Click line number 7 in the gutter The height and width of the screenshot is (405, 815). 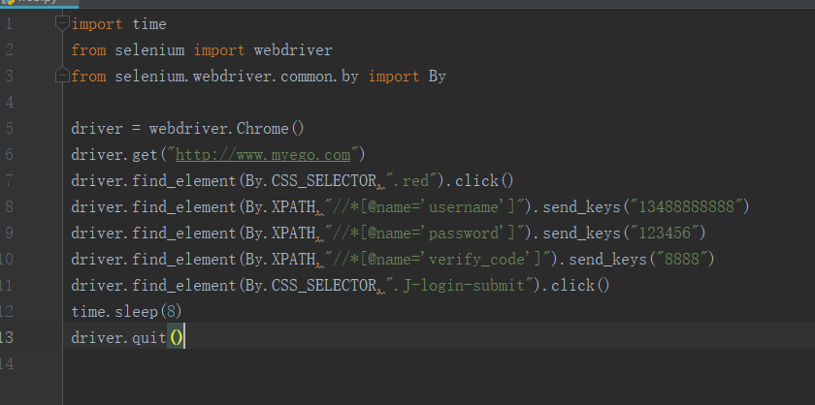9,180
